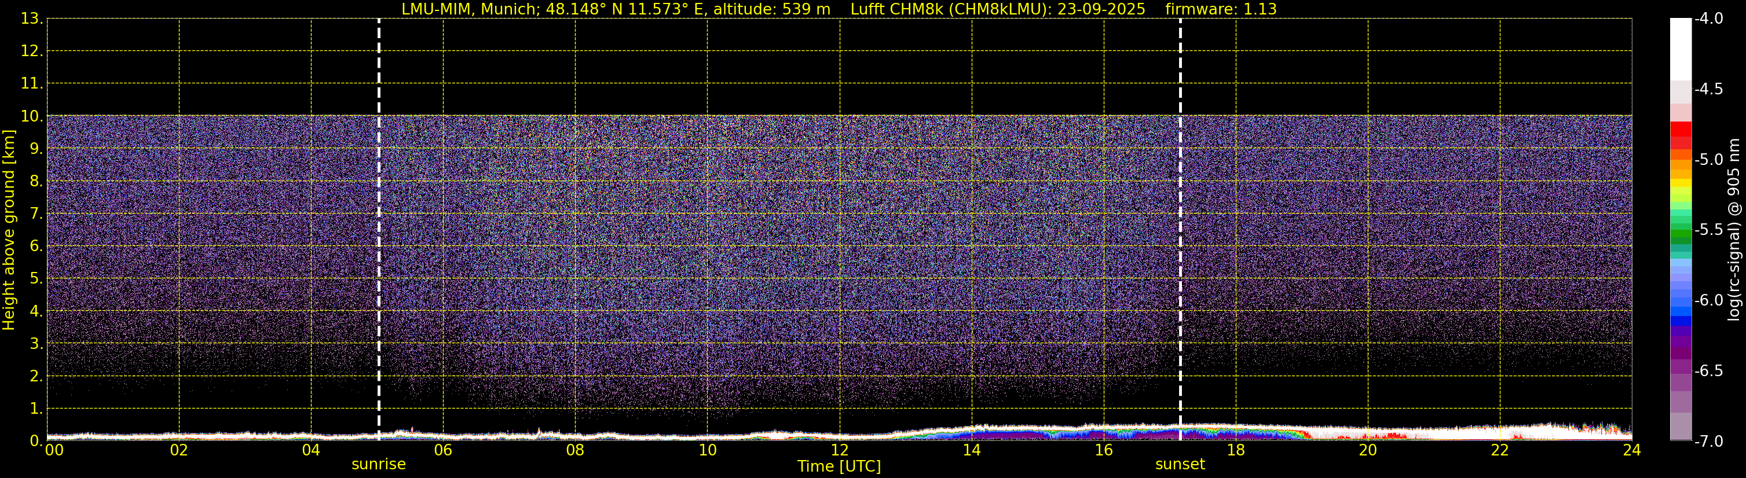The width and height of the screenshot is (1746, 478).
Task: Click the '7.' height axis tick label
Action: point(36,214)
